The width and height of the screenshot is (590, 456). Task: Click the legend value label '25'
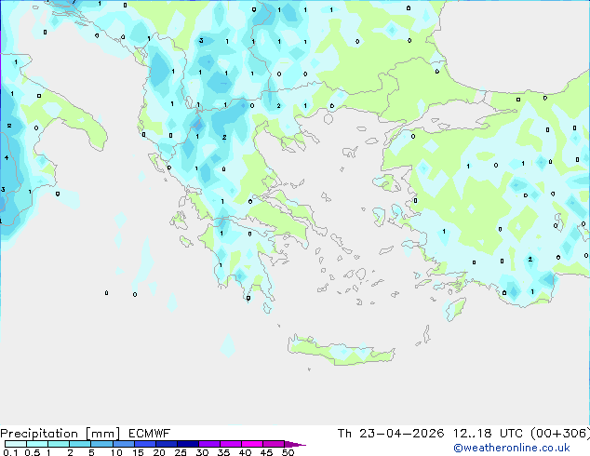point(181,452)
